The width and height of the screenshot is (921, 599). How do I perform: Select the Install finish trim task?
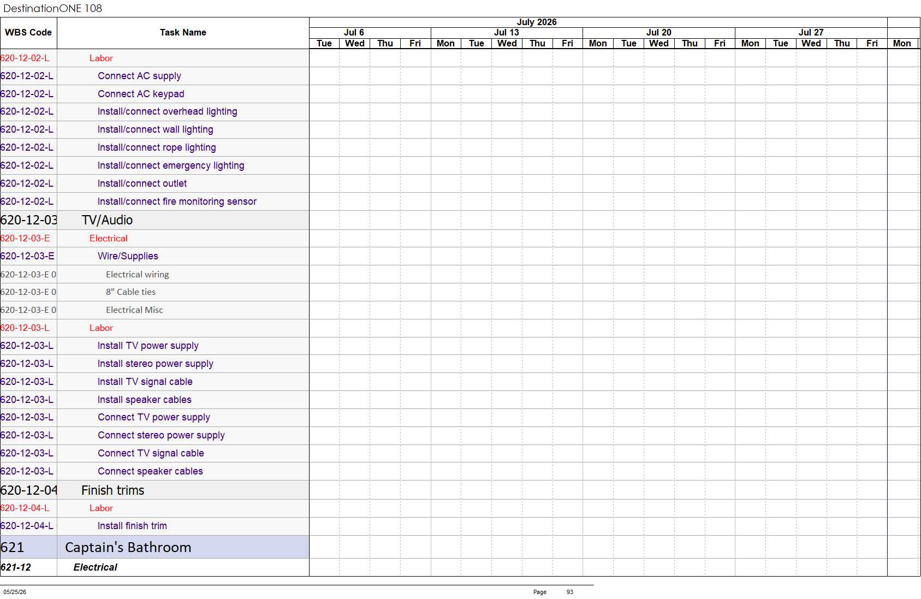(132, 526)
